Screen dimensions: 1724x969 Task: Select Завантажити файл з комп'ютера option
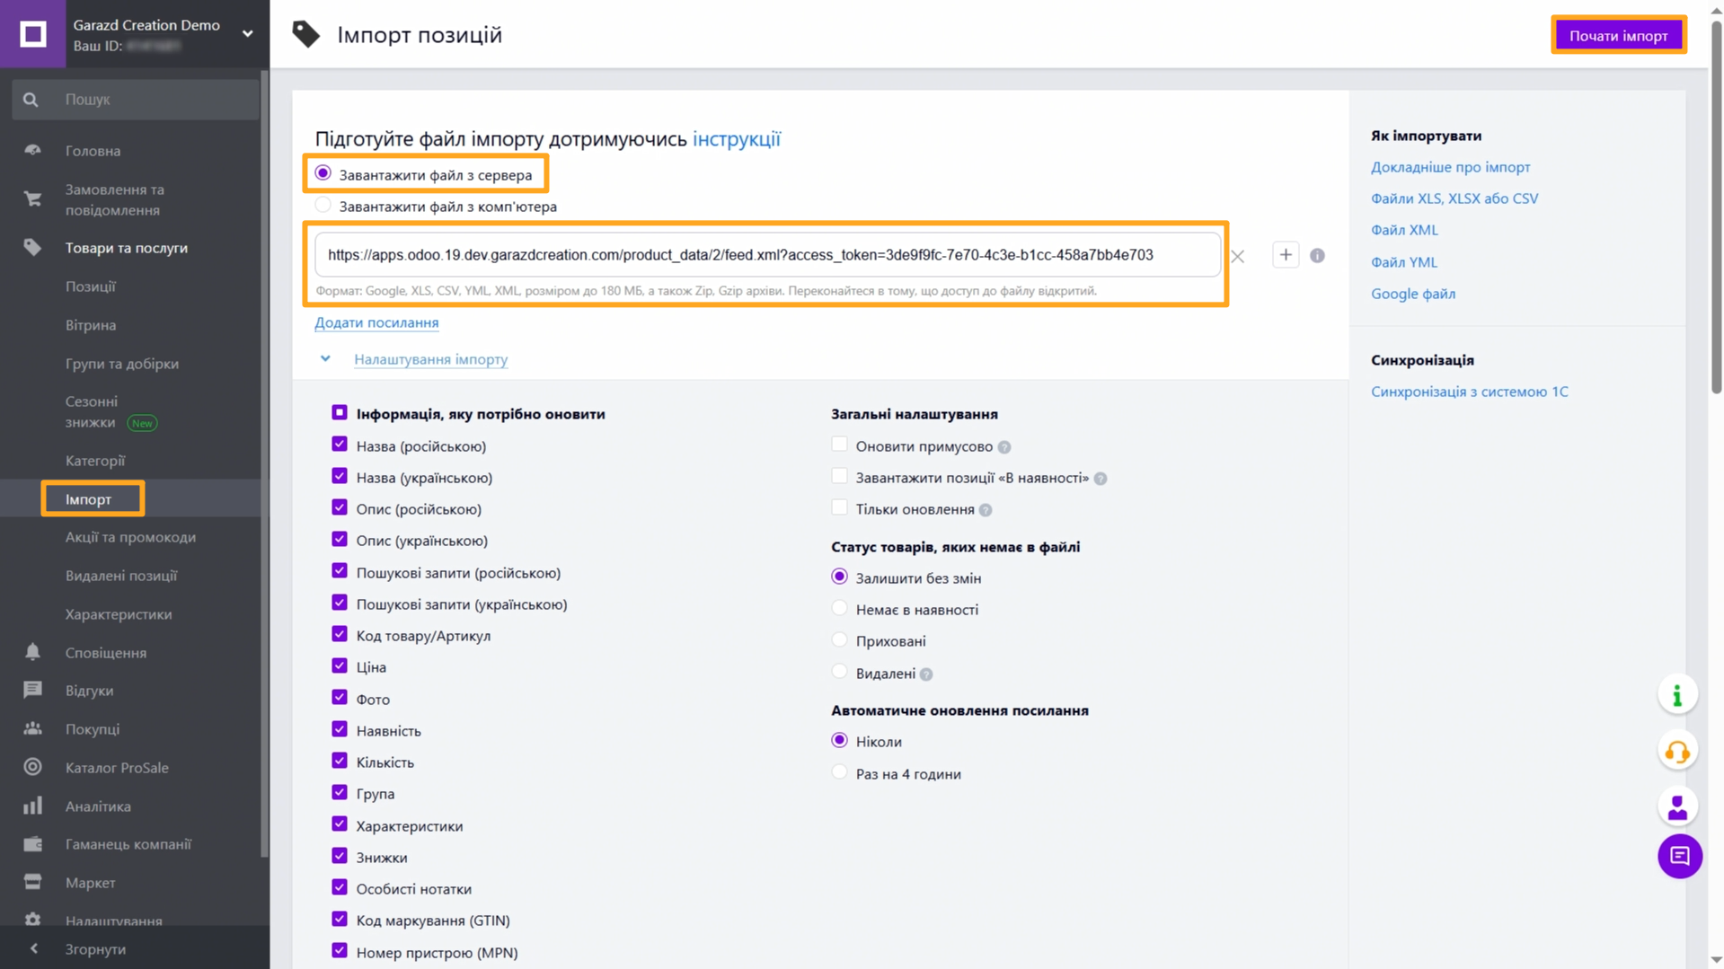[x=323, y=206]
